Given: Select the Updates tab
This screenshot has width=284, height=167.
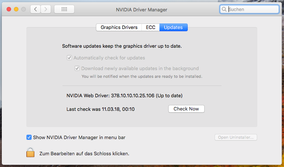Looking at the screenshot, I should click(x=173, y=27).
